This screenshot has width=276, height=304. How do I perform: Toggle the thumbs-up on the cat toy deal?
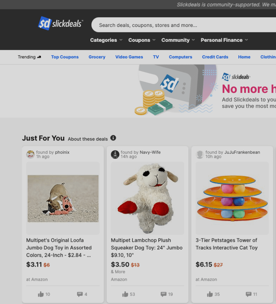point(210,294)
